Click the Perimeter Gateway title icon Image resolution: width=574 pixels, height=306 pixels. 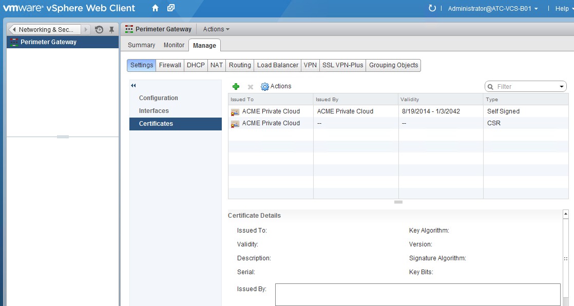(x=129, y=29)
